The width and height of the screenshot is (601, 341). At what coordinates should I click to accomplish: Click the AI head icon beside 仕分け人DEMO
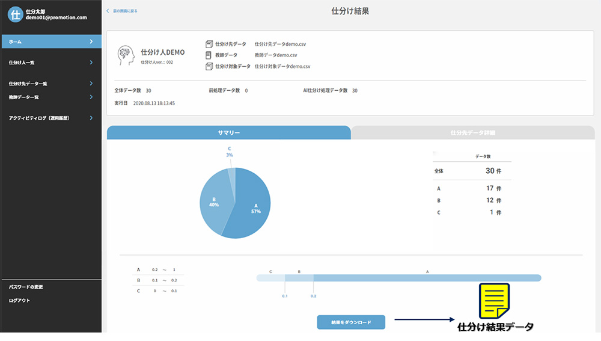point(126,55)
